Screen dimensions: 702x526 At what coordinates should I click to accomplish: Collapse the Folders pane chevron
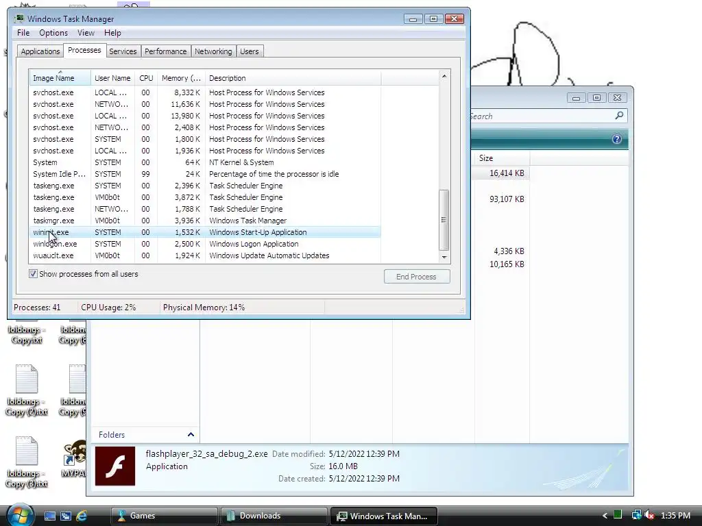(x=191, y=434)
